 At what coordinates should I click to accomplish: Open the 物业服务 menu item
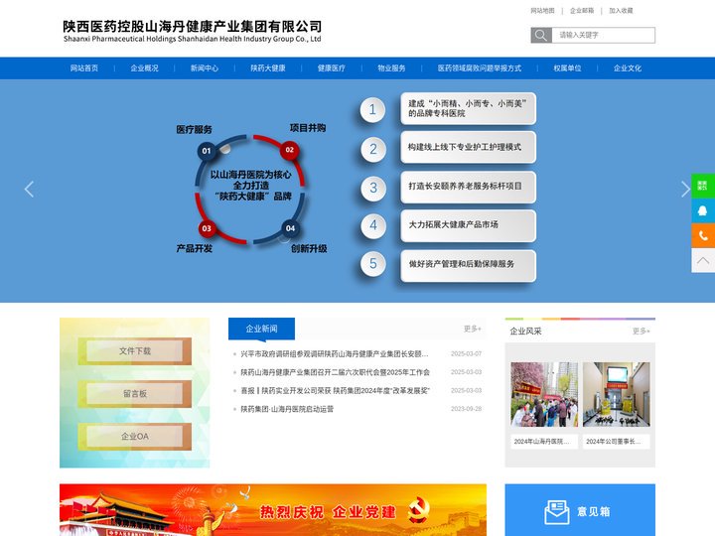[391, 68]
